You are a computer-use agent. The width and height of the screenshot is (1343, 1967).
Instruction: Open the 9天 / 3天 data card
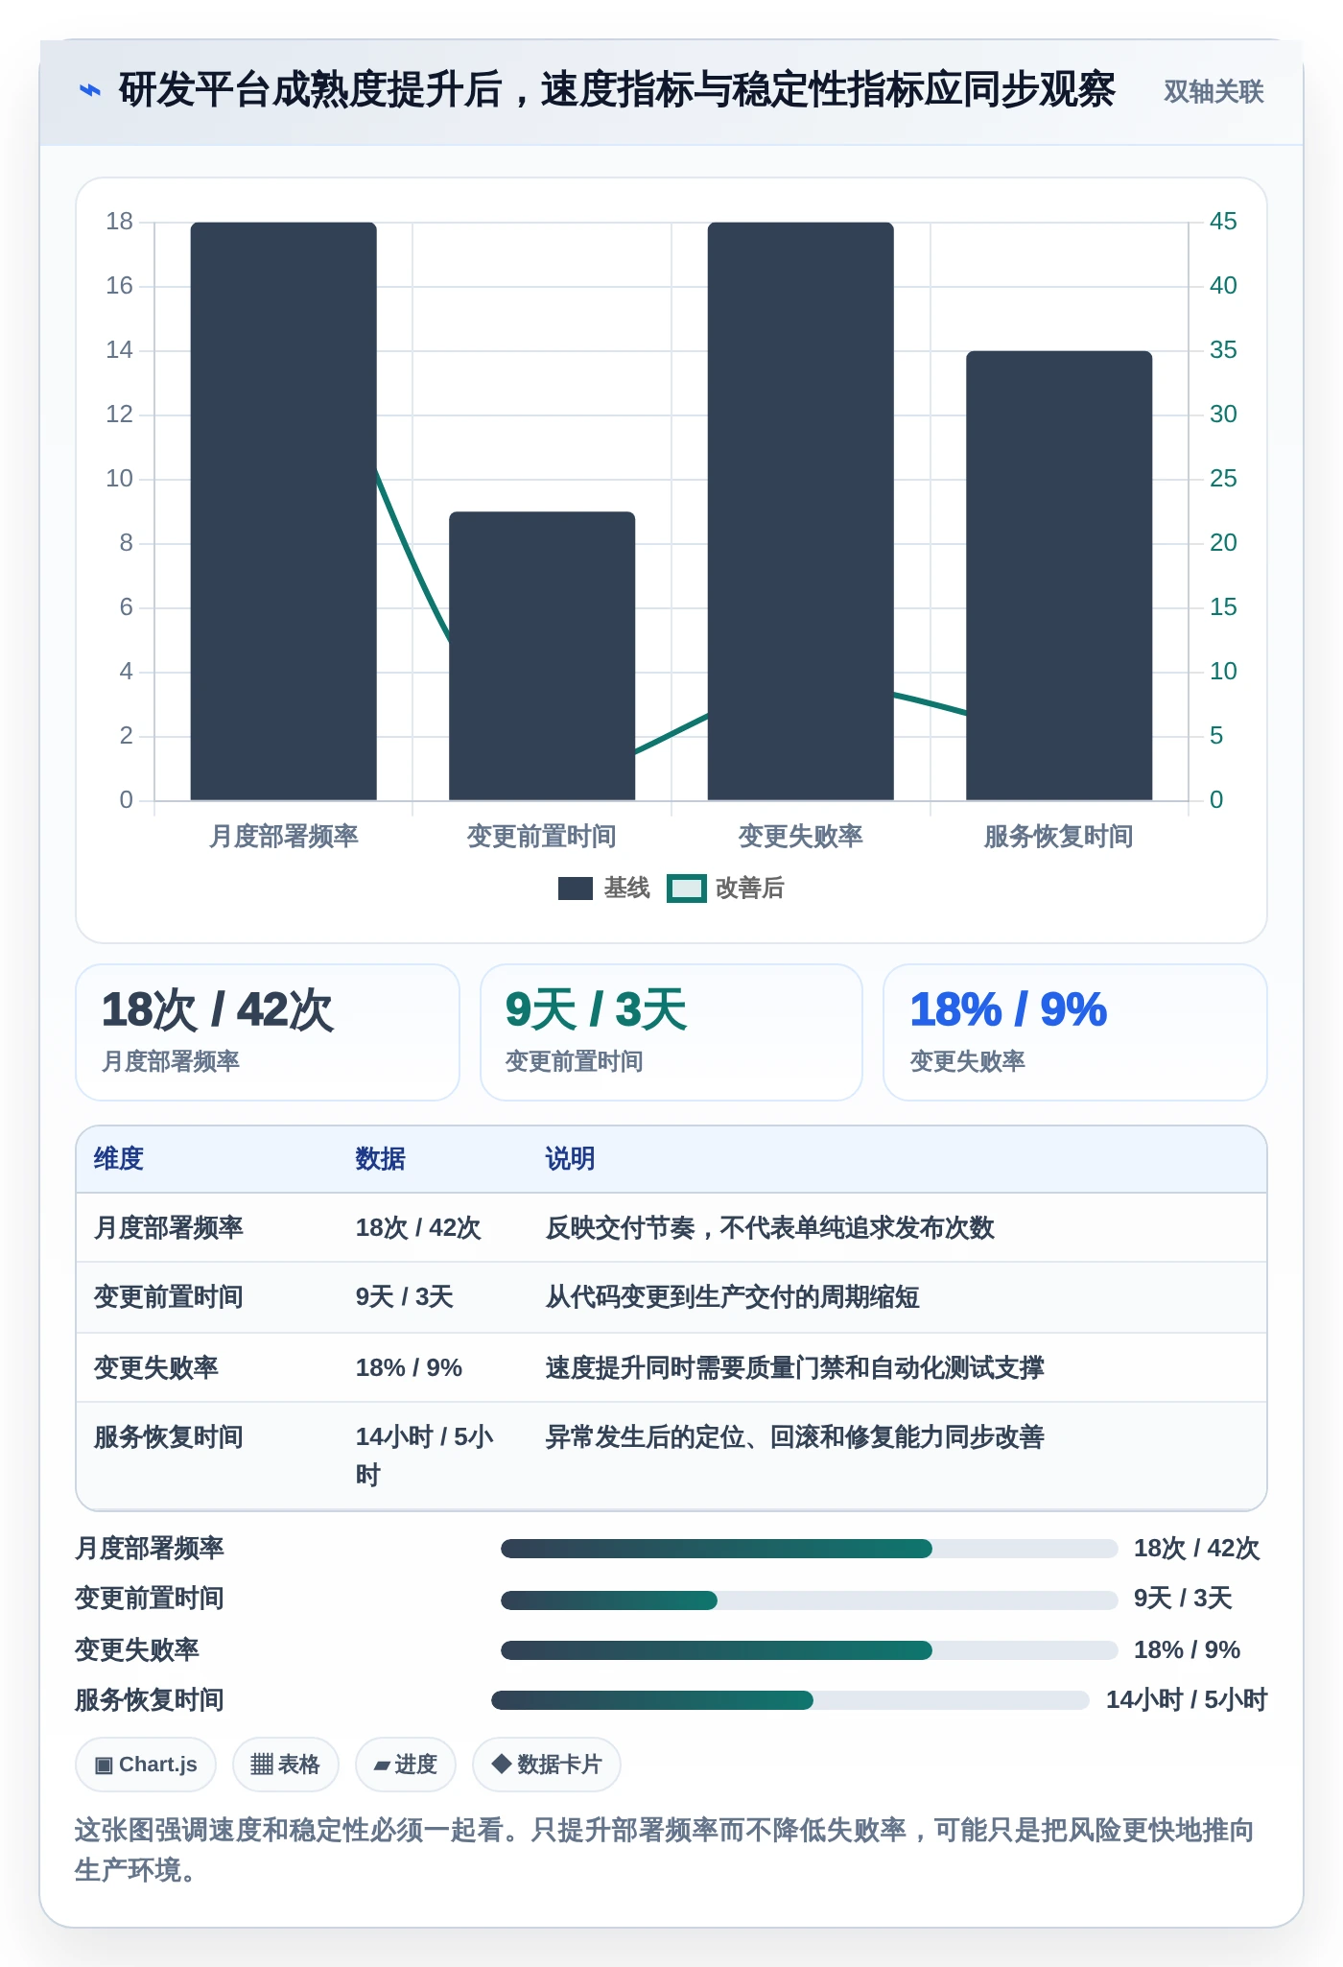tap(671, 1032)
